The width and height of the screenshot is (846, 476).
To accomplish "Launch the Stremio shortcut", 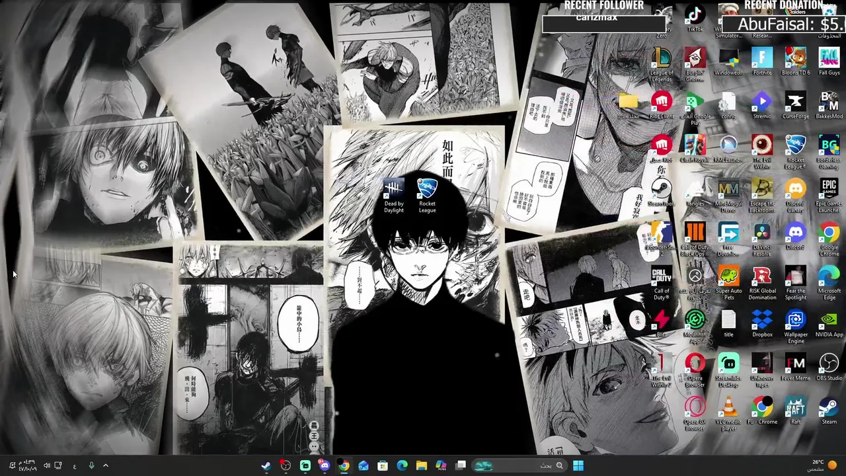I will point(762,106).
